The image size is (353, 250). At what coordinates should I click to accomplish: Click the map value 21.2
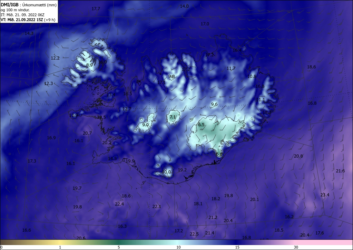point(213,218)
